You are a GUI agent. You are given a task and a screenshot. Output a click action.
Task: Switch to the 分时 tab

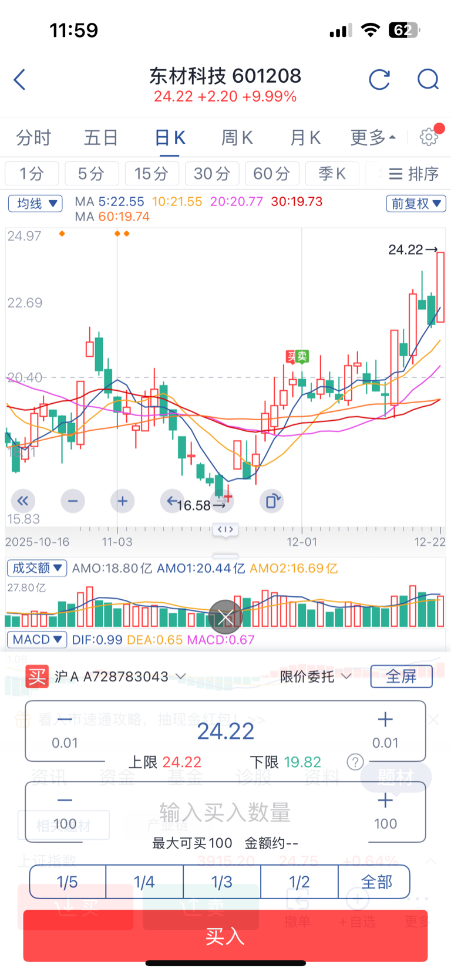[x=33, y=138]
